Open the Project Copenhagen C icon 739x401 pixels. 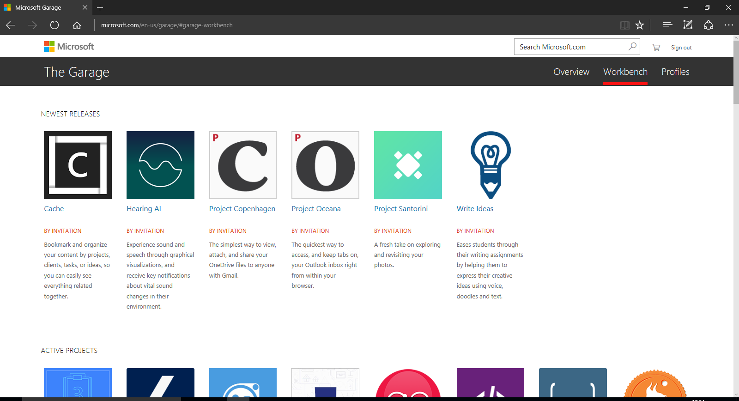[x=243, y=165]
